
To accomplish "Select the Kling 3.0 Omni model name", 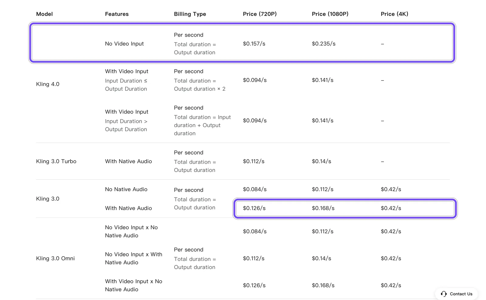I will (x=55, y=258).
